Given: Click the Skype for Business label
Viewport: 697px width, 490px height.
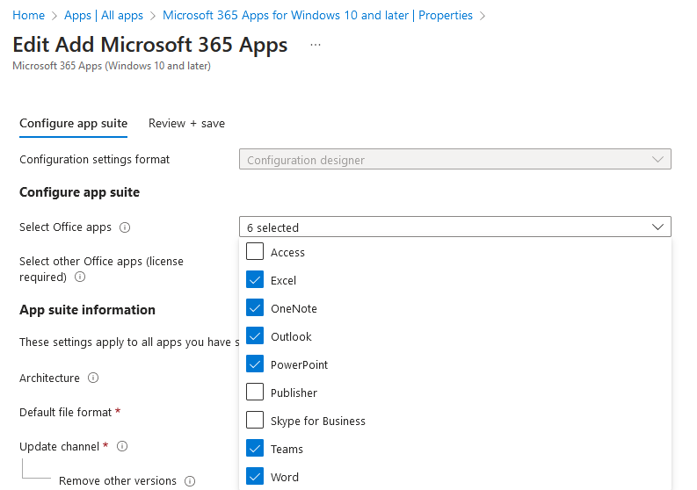Looking at the screenshot, I should [318, 422].
